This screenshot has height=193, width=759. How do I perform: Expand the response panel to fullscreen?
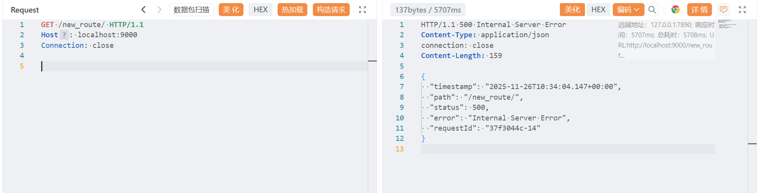742,10
